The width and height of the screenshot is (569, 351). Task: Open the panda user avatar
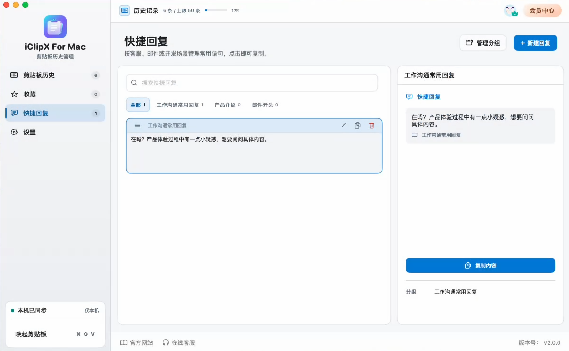click(x=511, y=10)
